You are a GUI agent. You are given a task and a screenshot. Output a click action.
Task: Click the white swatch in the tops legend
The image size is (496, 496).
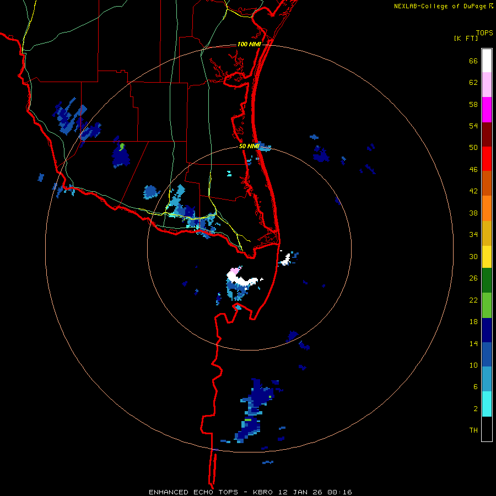(487, 61)
